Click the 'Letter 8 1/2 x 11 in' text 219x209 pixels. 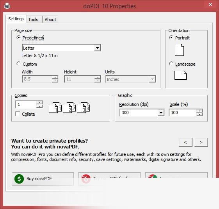tap(39, 55)
